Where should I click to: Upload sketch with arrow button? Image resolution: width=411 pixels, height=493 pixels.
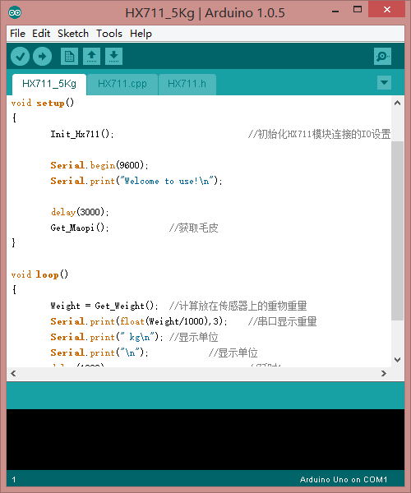pyautogui.click(x=43, y=57)
